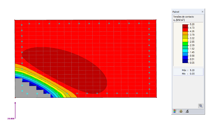The image size is (218, 129).
Task: Click the 3.32 scale value
Action: [x=192, y=38]
